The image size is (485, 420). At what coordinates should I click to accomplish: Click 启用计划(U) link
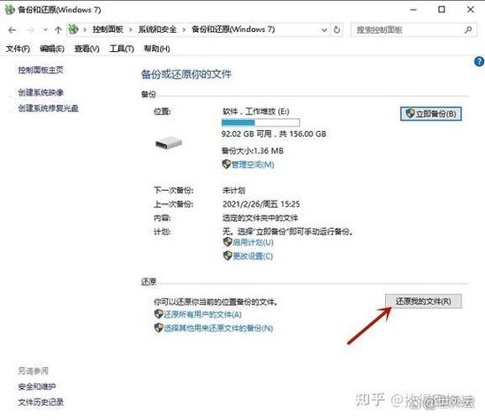coord(253,242)
